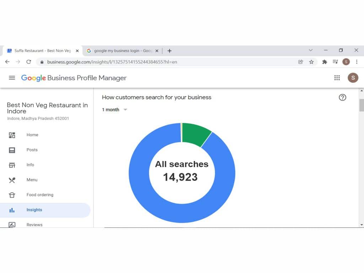
Task: Click the Posts icon in sidebar
Action: pos(12,150)
